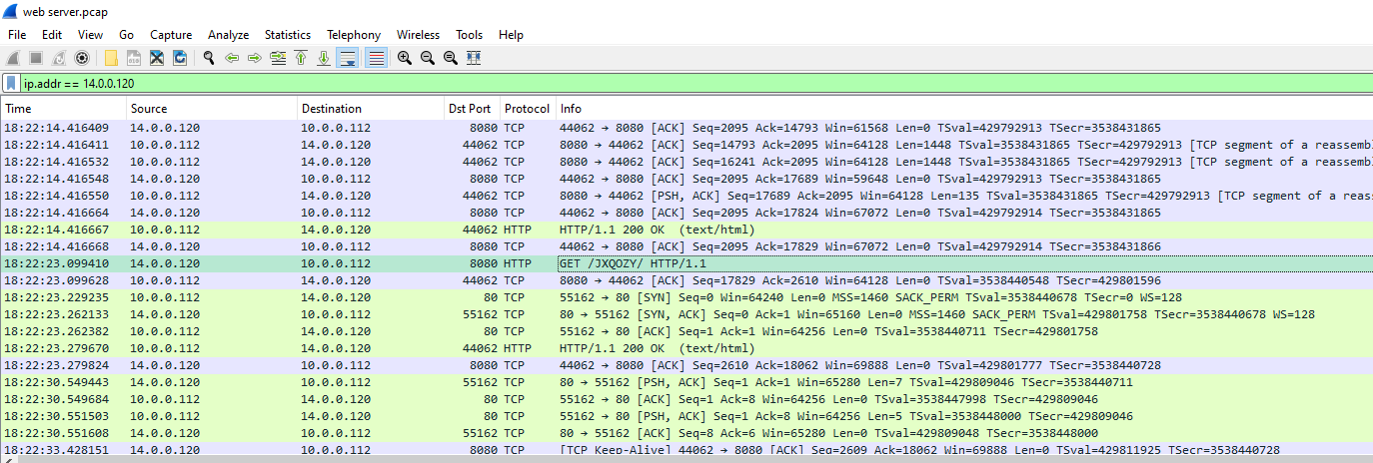Select the PSH, ACK packet with Len=135

[686, 196]
